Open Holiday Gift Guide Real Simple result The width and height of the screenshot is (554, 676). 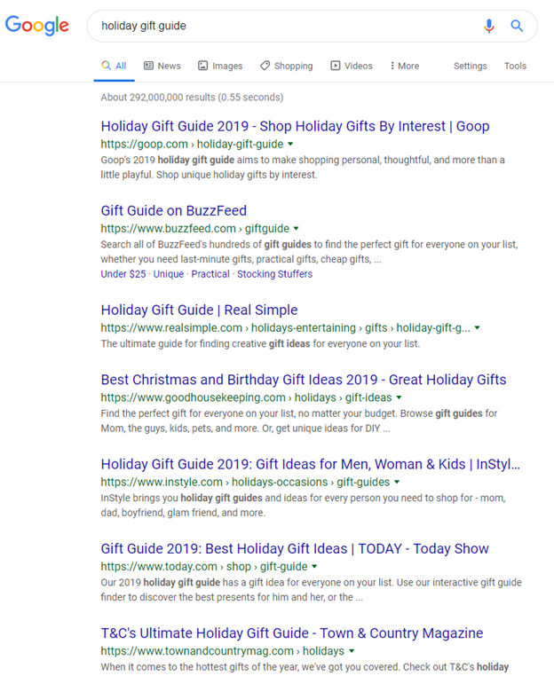pos(200,310)
